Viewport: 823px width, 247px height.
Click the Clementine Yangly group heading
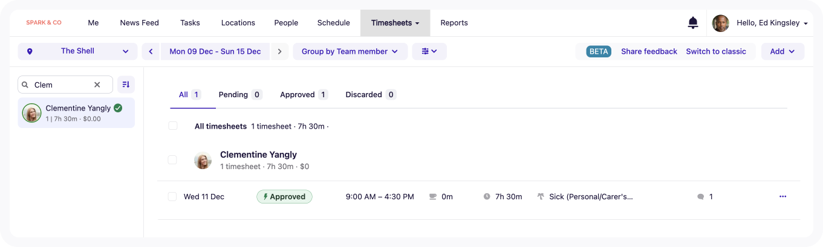(258, 155)
